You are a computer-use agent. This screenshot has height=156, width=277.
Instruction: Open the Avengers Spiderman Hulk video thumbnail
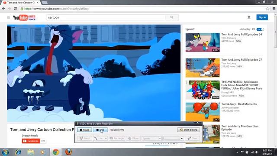pos(203,90)
